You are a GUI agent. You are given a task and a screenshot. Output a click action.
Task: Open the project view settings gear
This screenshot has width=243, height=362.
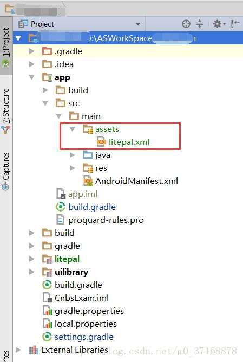click(219, 24)
